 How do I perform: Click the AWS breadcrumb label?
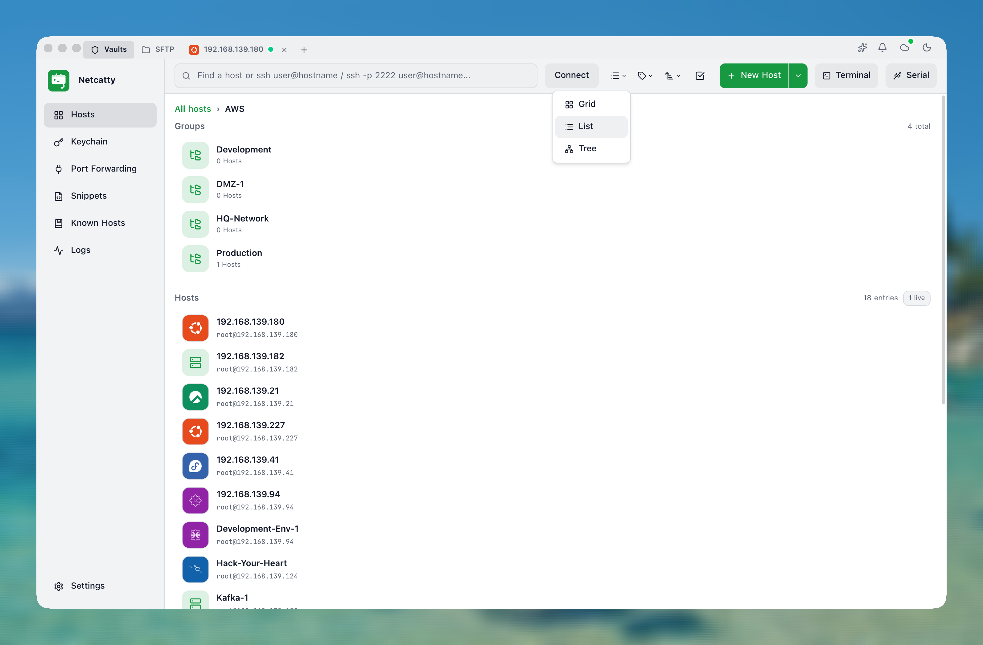pyautogui.click(x=235, y=109)
